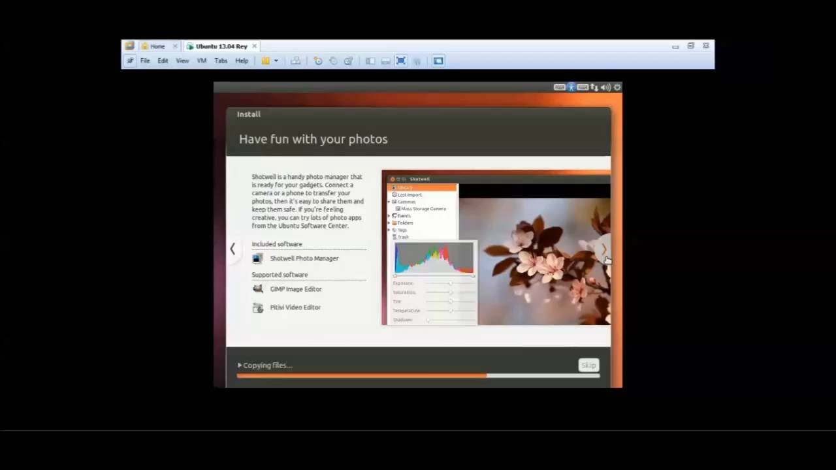Viewport: 836px width, 470px height.
Task: Open the snapshot manager toolbar icon
Action: 348,61
